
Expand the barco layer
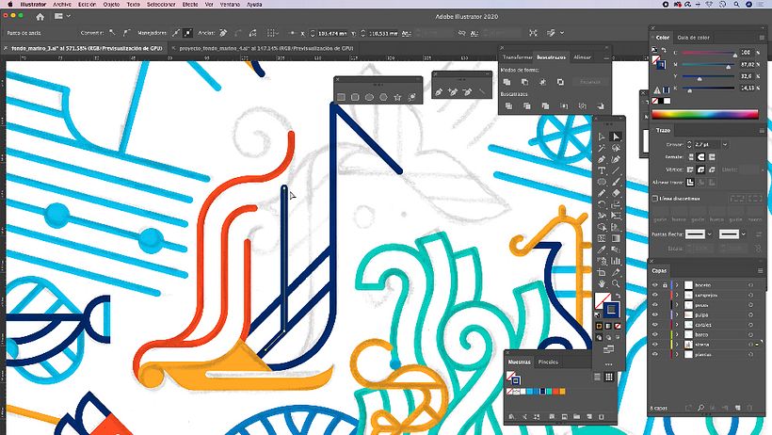(677, 334)
